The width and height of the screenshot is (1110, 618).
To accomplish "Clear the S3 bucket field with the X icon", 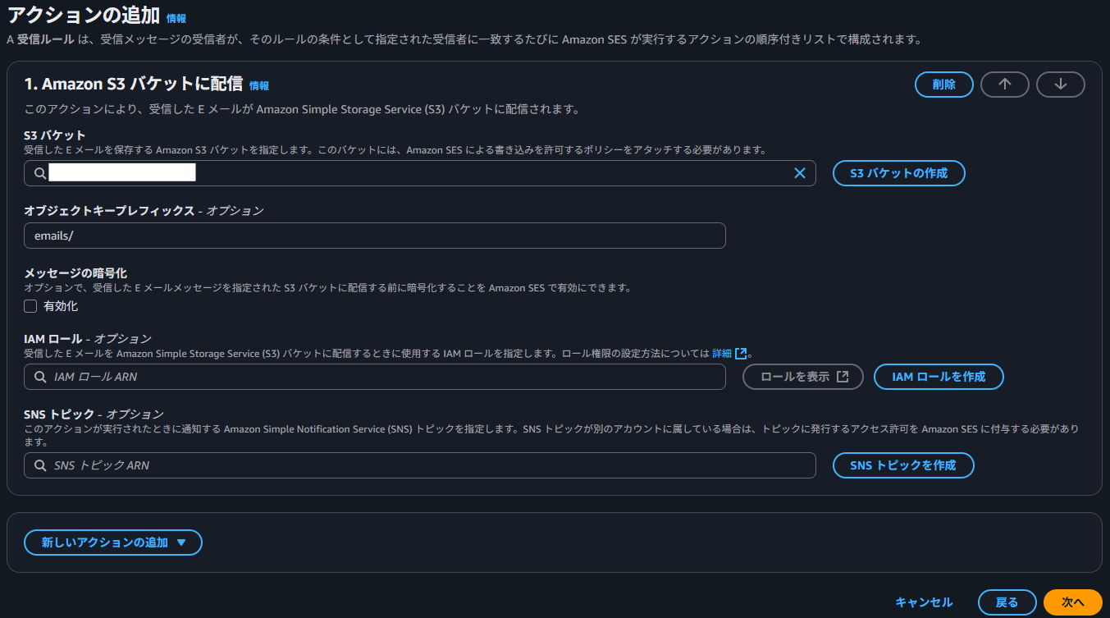I will click(x=800, y=172).
